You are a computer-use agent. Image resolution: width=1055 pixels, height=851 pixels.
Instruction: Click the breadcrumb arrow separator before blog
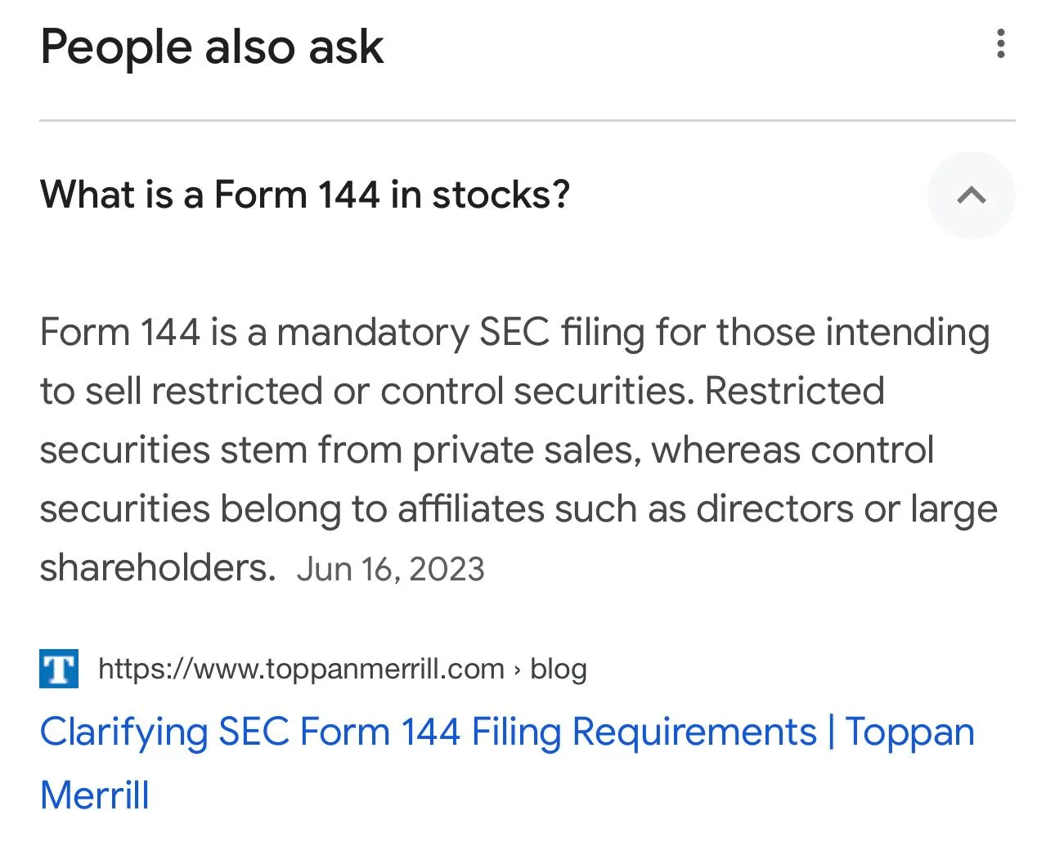[x=517, y=670]
